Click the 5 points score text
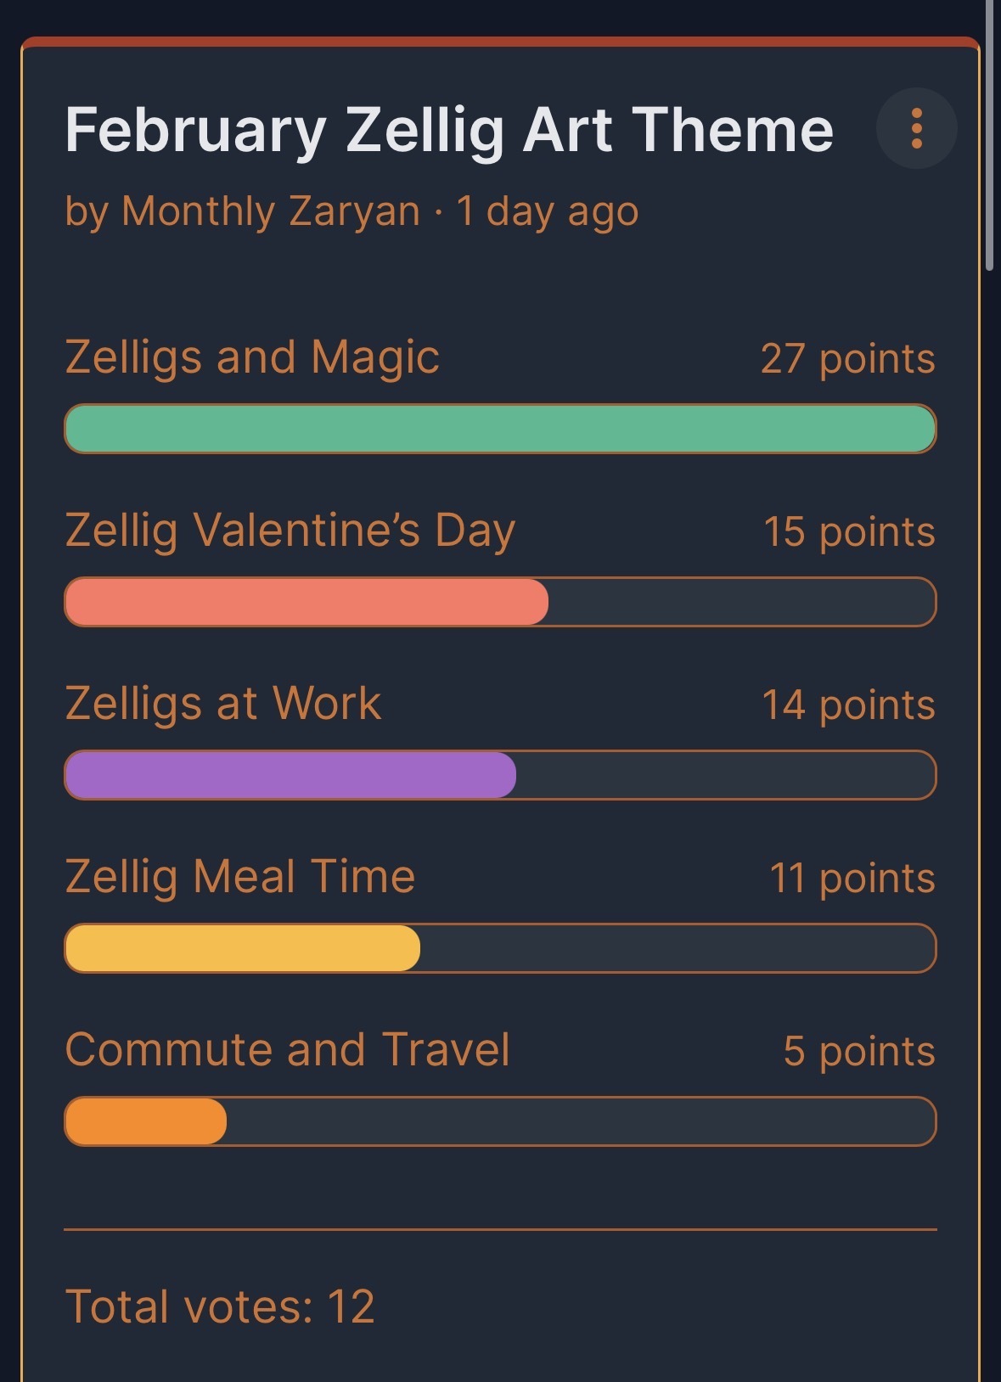Viewport: 1001px width, 1382px height. 858,1052
